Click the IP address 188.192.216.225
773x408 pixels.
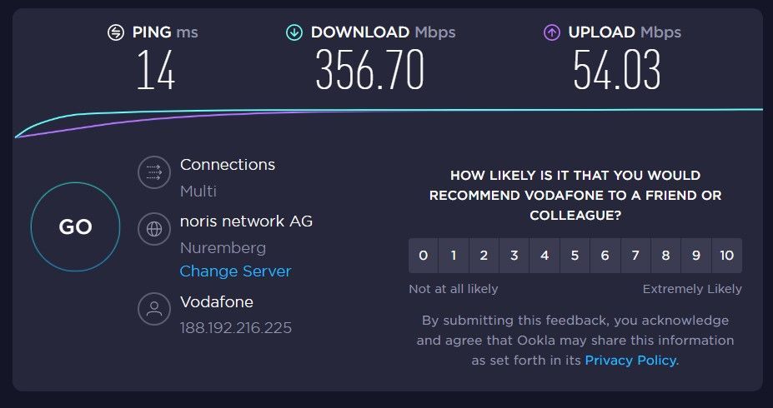(x=236, y=327)
